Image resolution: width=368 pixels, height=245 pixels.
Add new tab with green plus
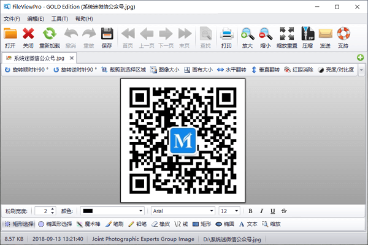click(360, 58)
